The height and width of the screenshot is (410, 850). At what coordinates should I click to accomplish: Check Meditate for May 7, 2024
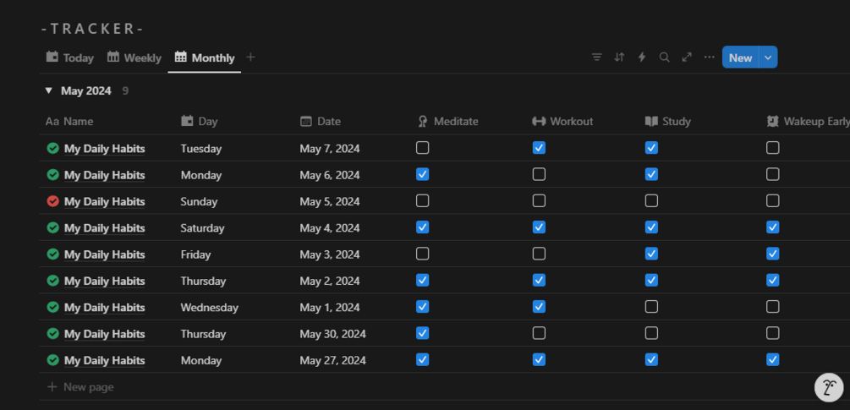(423, 148)
